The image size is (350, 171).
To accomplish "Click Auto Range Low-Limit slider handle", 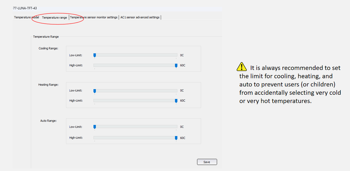I will [95, 127].
